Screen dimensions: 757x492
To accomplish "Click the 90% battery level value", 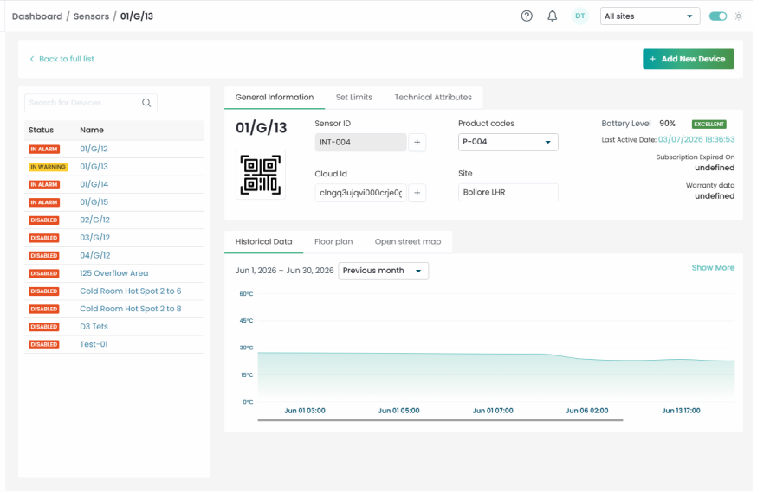I will [667, 124].
